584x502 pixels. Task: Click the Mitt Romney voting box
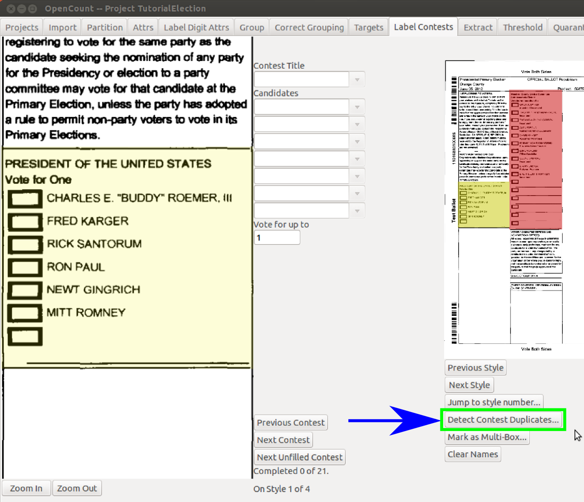pyautogui.click(x=25, y=313)
